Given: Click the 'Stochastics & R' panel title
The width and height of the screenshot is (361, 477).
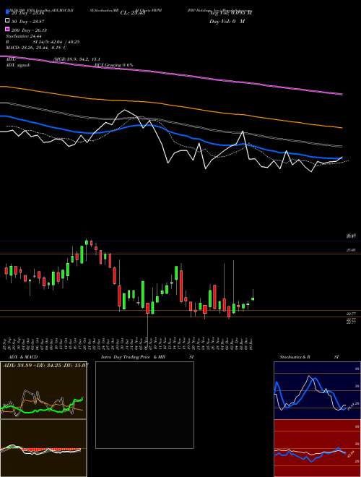Looking at the screenshot, I should pos(295,357).
